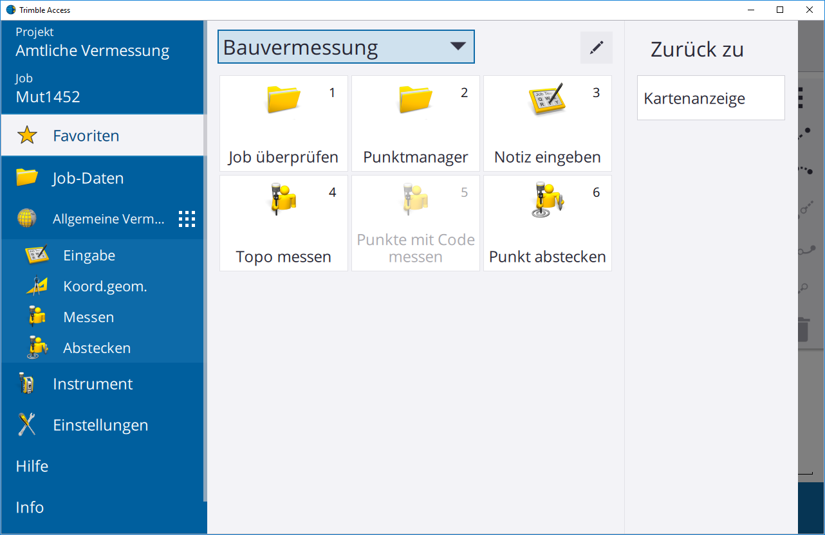Click the grid apps icon beside Allgemeine Vermessung
The width and height of the screenshot is (825, 535).
point(187,219)
